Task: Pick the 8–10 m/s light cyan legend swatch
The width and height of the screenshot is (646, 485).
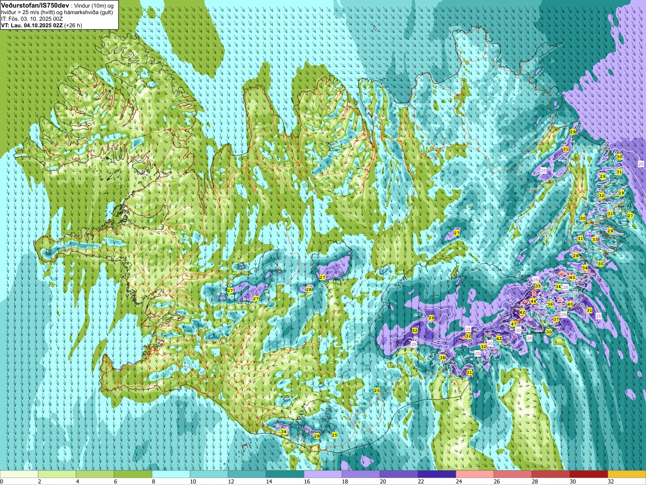Action: coord(171,474)
